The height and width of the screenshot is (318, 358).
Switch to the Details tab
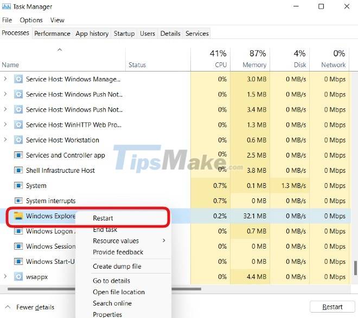click(x=170, y=34)
